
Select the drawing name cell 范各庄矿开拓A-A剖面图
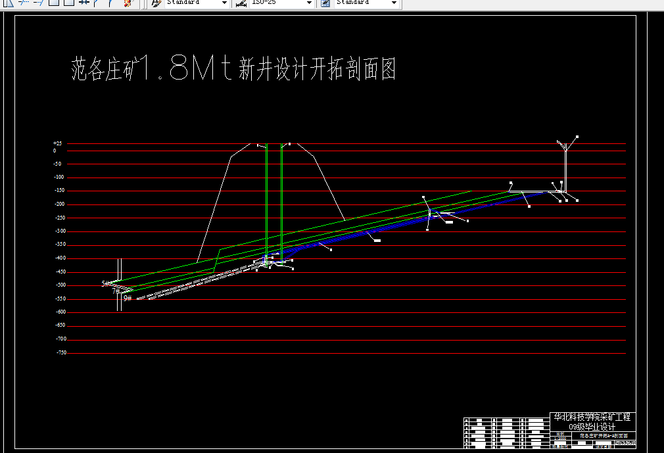(x=604, y=436)
